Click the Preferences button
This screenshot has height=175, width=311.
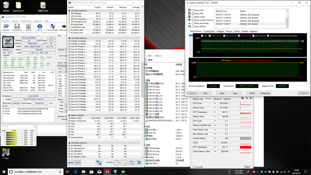tap(265, 93)
